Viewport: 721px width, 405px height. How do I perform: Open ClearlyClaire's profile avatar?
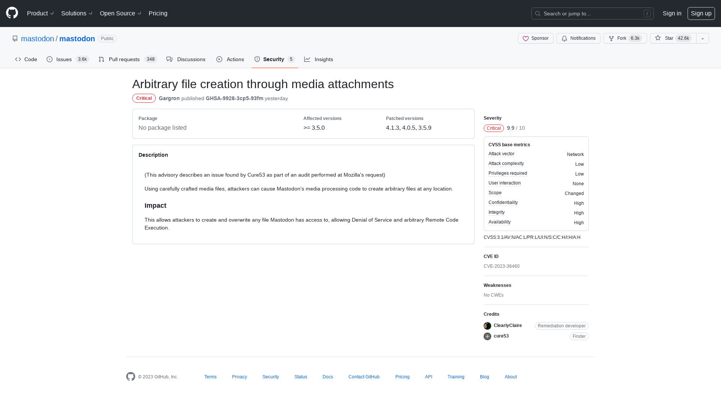pos(487,326)
